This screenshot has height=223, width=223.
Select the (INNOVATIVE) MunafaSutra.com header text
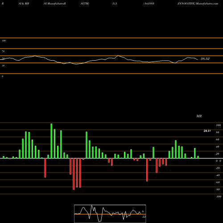(x=198, y=4)
